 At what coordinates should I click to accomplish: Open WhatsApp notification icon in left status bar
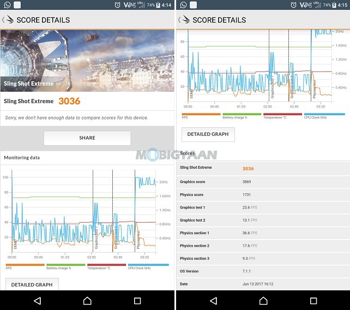7,5
